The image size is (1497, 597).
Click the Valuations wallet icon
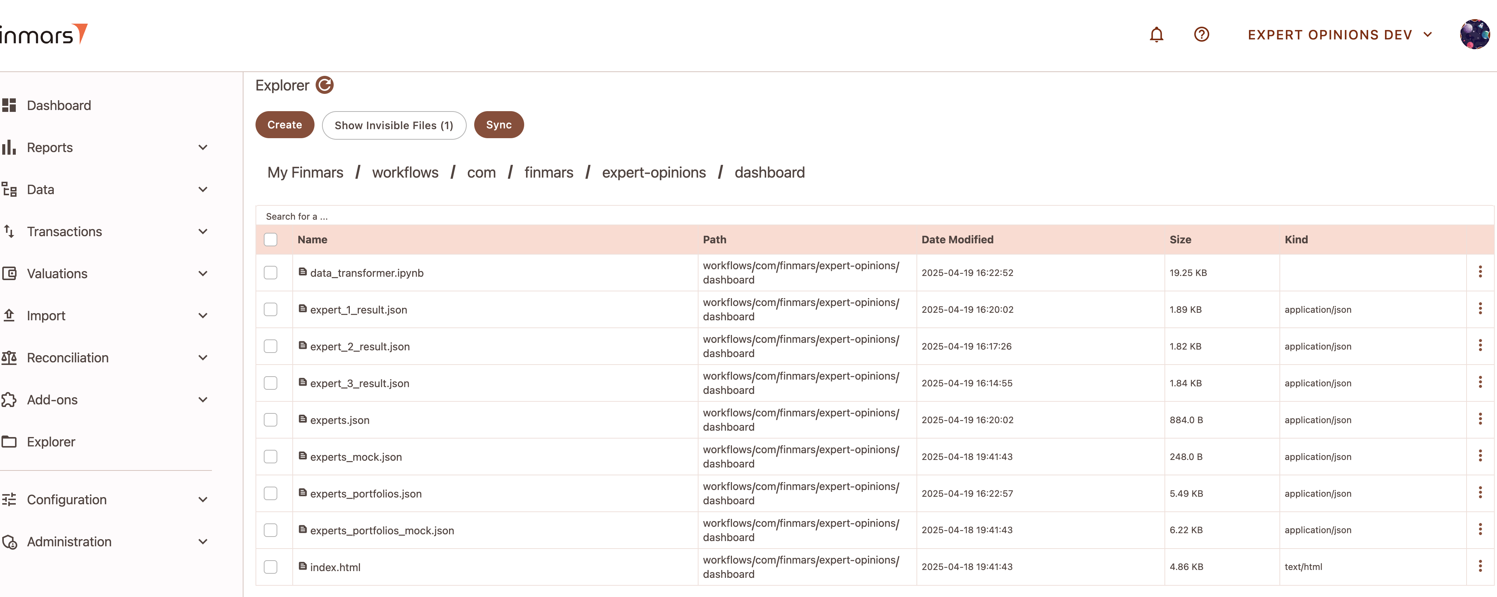[9, 273]
